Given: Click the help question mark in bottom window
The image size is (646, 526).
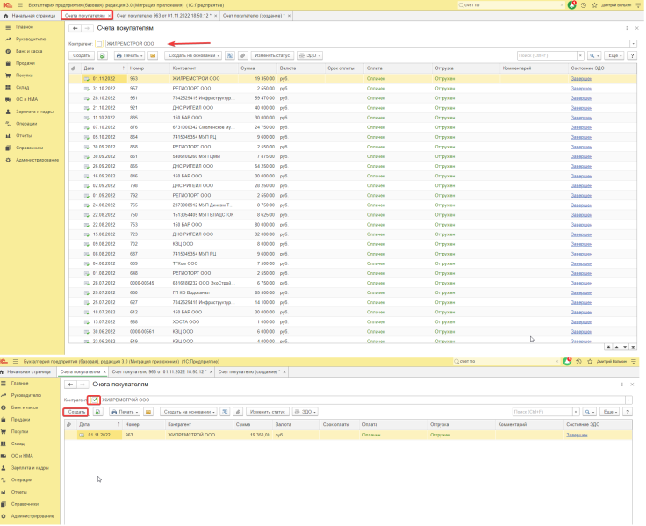Looking at the screenshot, I should 628,412.
